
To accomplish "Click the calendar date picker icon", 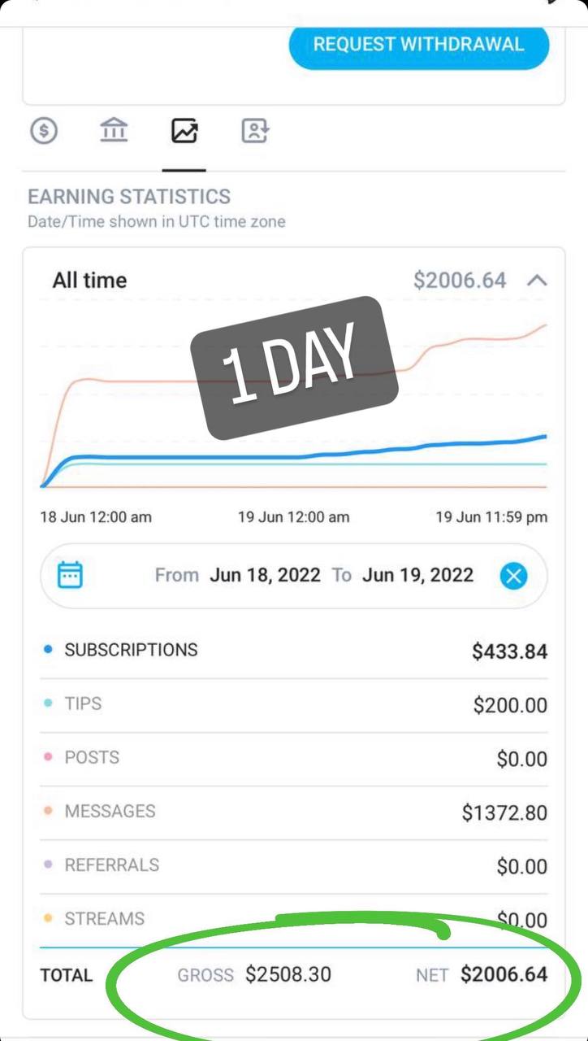I will pos(71,576).
